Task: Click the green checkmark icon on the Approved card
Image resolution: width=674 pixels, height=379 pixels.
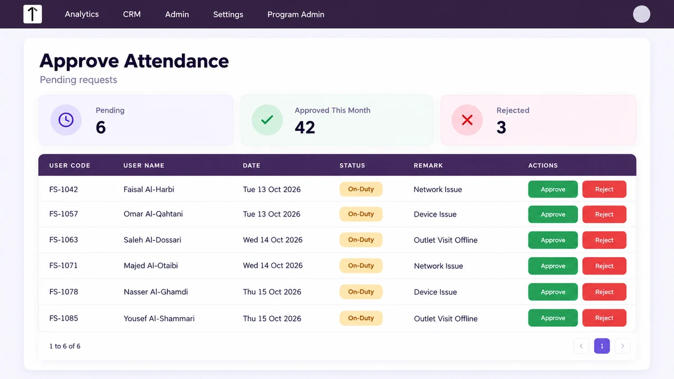Action: point(267,120)
